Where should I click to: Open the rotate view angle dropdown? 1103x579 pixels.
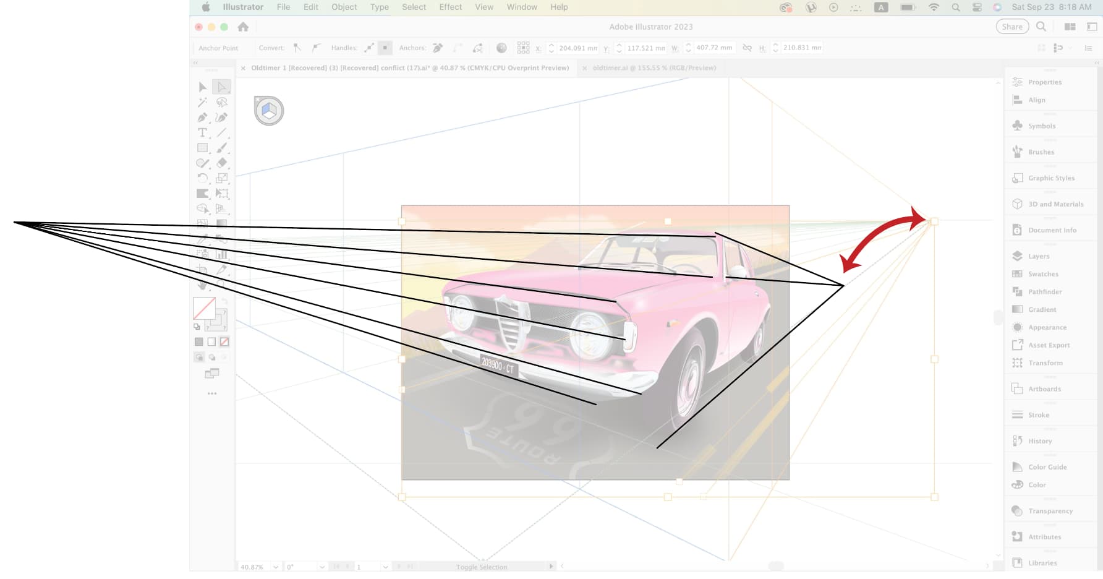coord(322,567)
